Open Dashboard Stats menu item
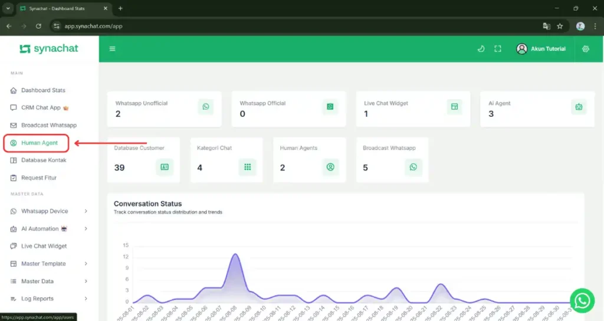Image resolution: width=604 pixels, height=321 pixels. (x=43, y=90)
